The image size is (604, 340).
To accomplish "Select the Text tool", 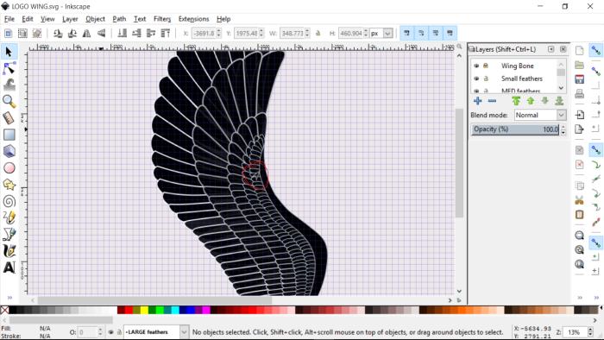I will 9,268.
